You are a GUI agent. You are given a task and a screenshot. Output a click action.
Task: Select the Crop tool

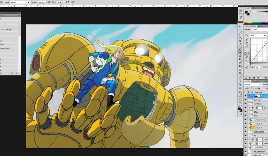[x=240, y=41]
